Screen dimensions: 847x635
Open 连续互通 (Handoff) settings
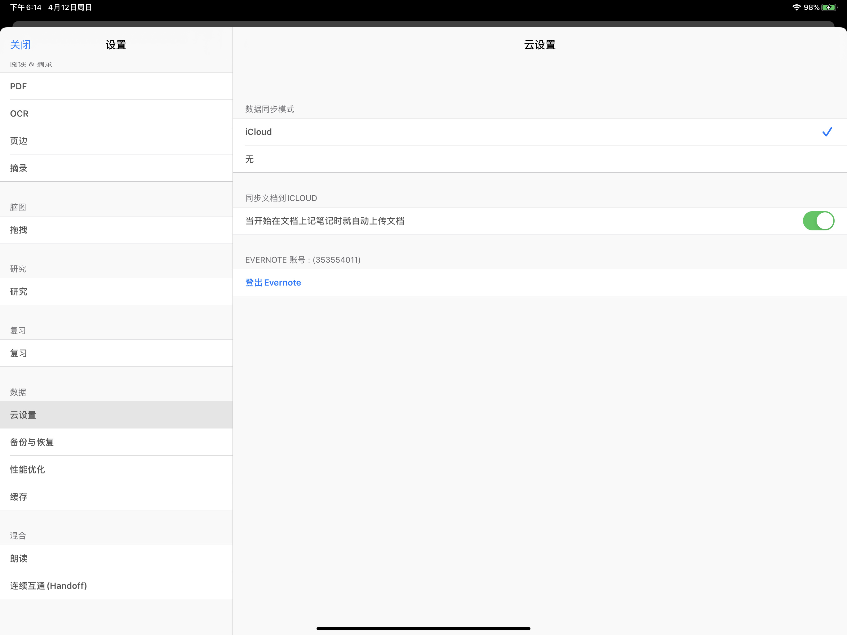click(116, 586)
